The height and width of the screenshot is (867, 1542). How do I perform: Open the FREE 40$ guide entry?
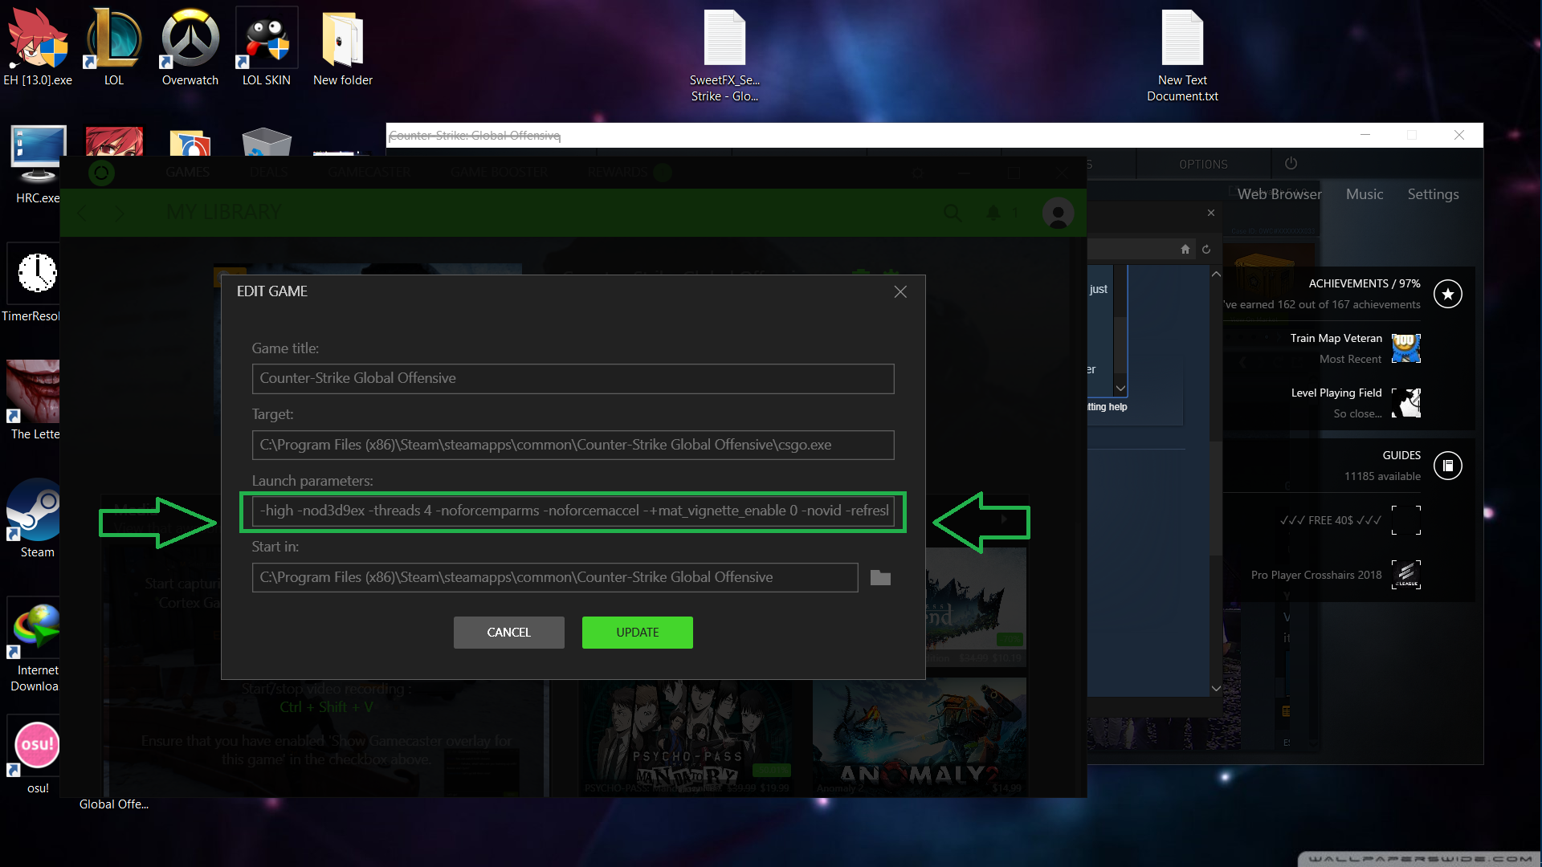(x=1330, y=520)
